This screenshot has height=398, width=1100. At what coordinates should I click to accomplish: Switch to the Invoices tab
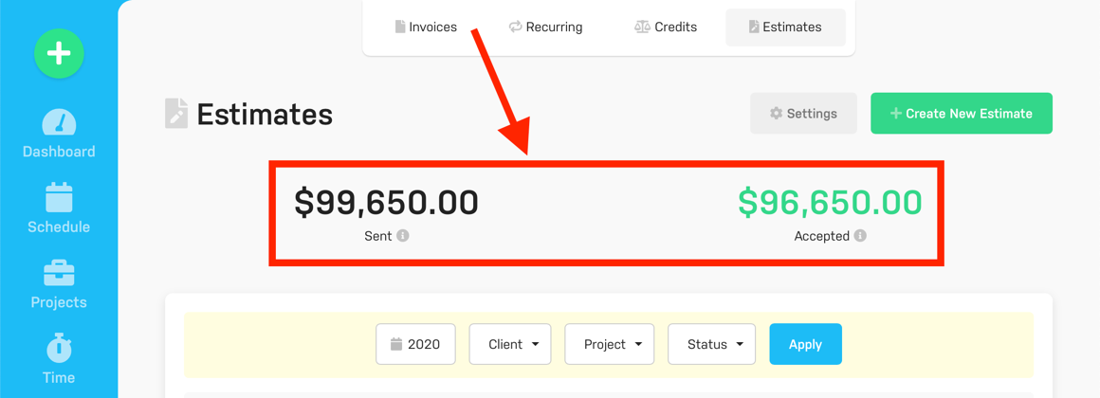[x=426, y=27]
